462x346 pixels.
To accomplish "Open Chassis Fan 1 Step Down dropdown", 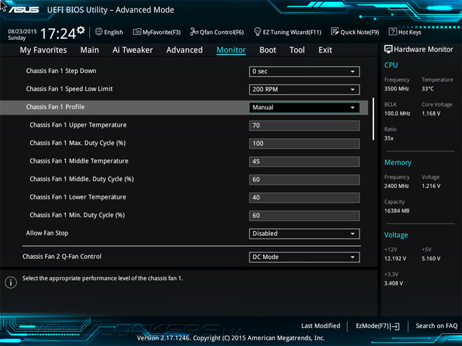I will click(304, 72).
